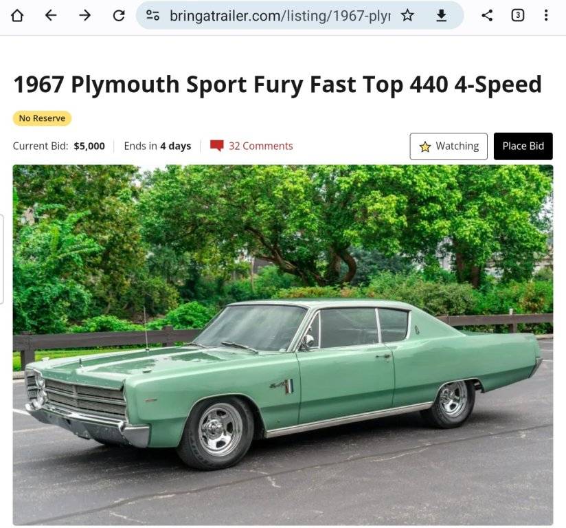Focus the bringatrailer.com URL field
This screenshot has height=528, width=566.
(280, 15)
